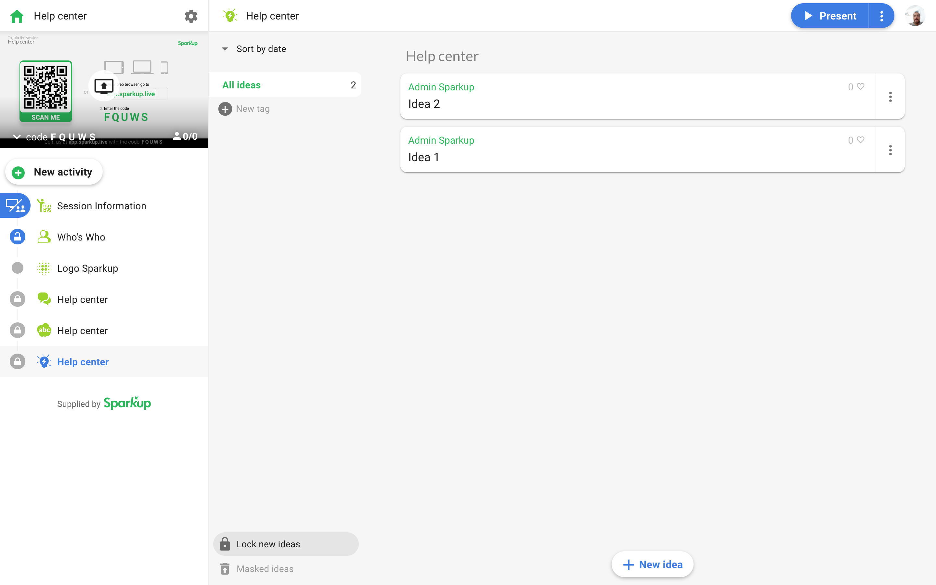
Task: Toggle the lock beside the abc Help center activity
Action: click(18, 331)
